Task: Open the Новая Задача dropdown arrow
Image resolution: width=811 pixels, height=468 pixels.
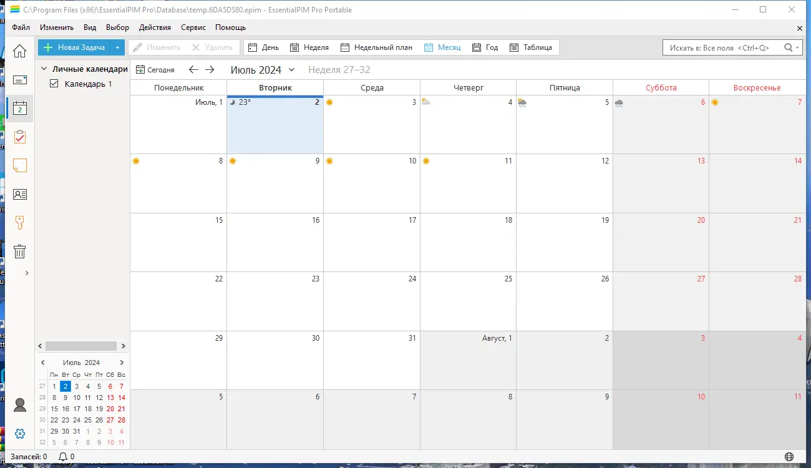Action: coord(117,47)
